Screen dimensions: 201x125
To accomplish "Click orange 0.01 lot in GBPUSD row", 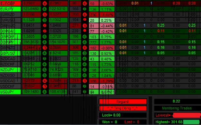I will pos(123,53).
